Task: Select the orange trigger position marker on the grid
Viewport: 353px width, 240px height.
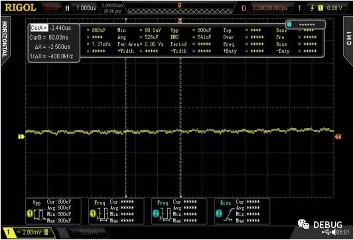Action: click(180, 21)
